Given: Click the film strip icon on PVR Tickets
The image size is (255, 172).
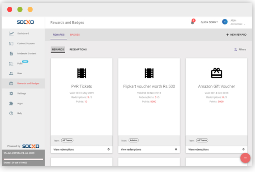Looking at the screenshot, I should 82,73.
